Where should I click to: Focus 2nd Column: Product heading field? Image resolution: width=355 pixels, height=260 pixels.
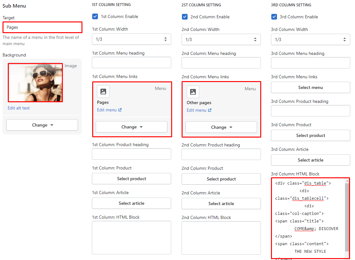click(221, 154)
